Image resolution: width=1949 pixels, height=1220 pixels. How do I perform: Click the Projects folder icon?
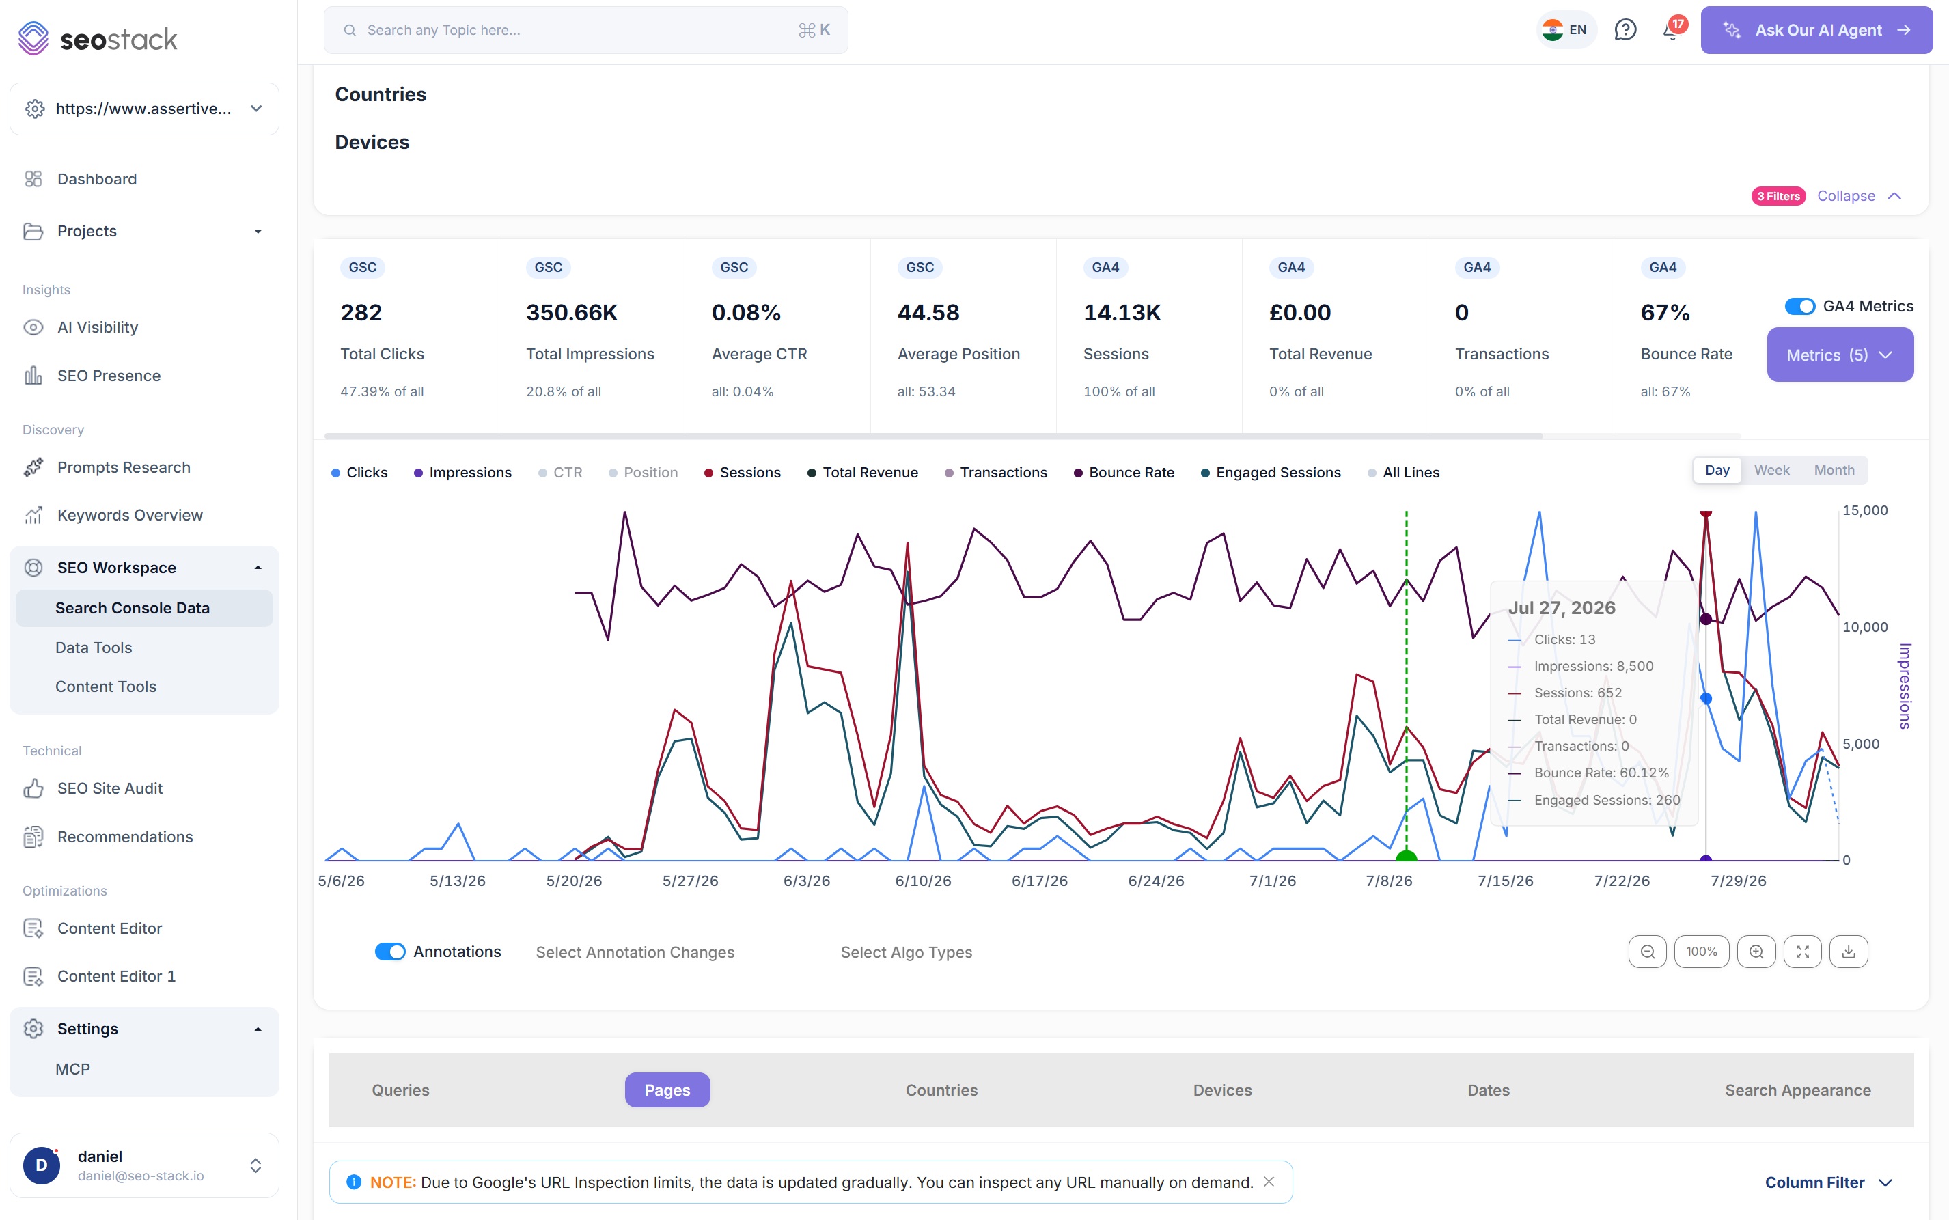pyautogui.click(x=33, y=232)
